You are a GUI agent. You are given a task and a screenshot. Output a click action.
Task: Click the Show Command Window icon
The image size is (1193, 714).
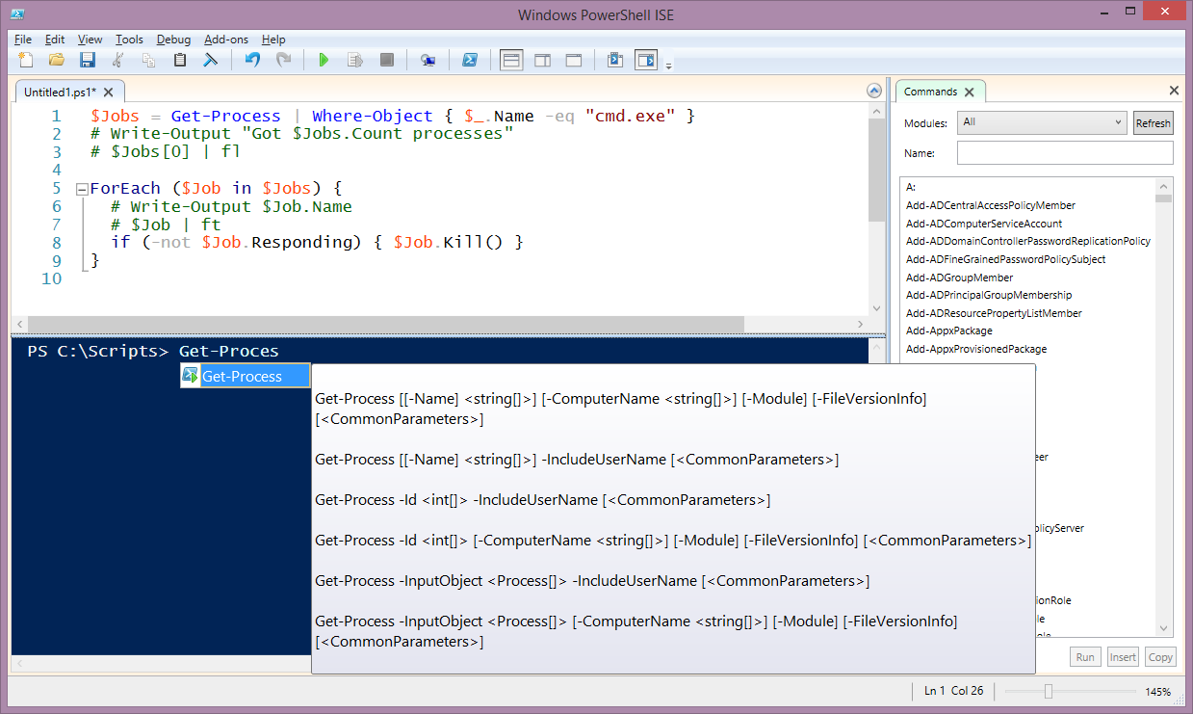(615, 60)
